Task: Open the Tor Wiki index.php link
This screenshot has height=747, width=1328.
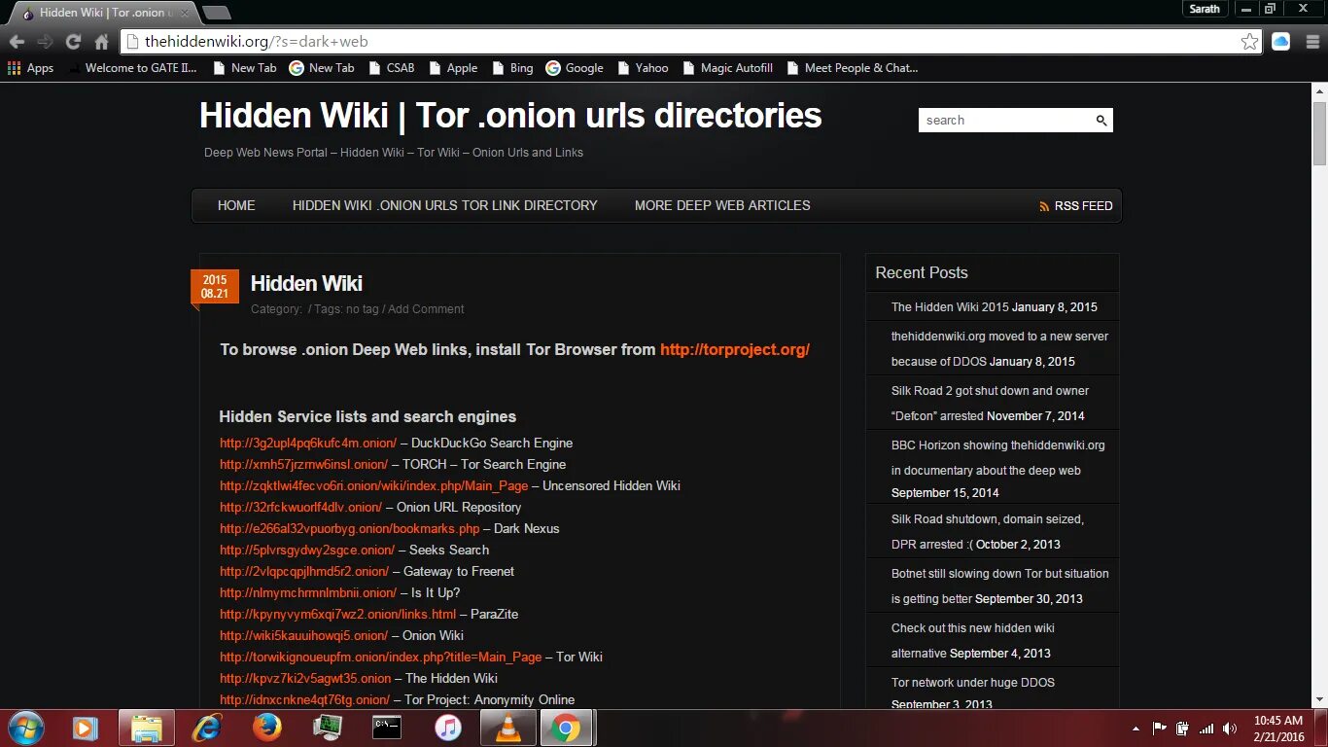Action: point(381,658)
